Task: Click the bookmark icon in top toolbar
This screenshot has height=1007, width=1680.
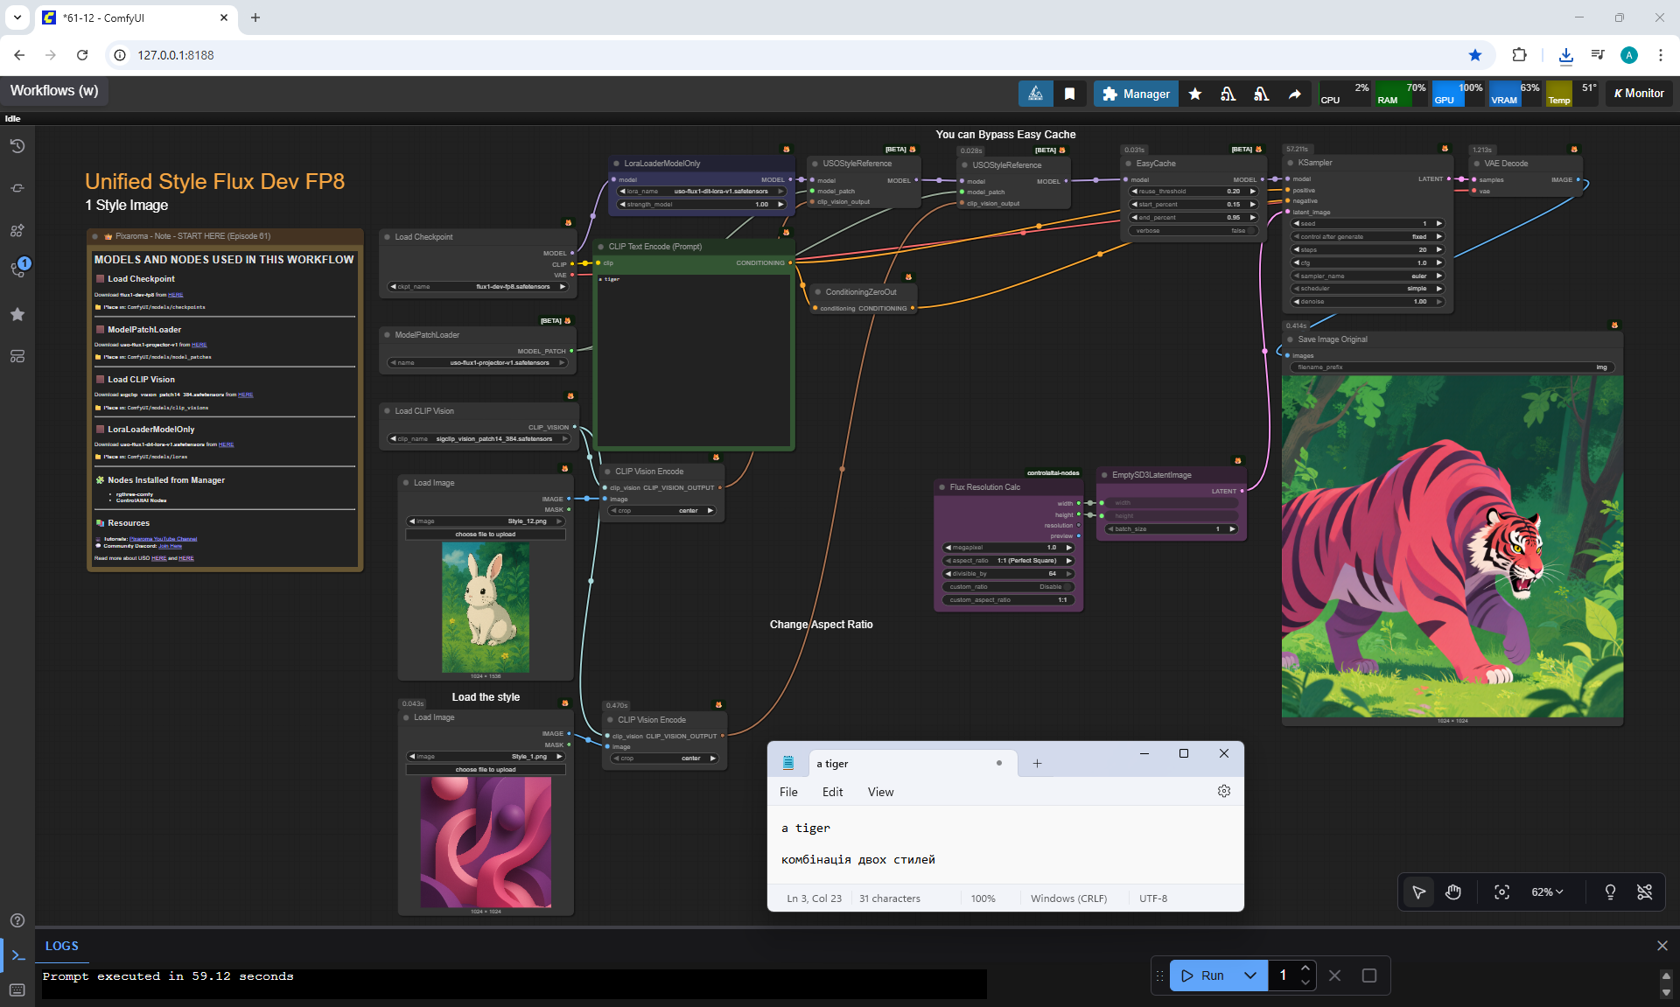Action: [1069, 94]
